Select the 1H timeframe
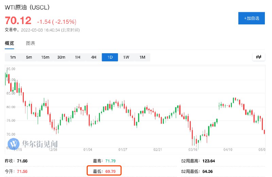Image resolution: width=272 pixels, height=177 pixels. coord(78,57)
